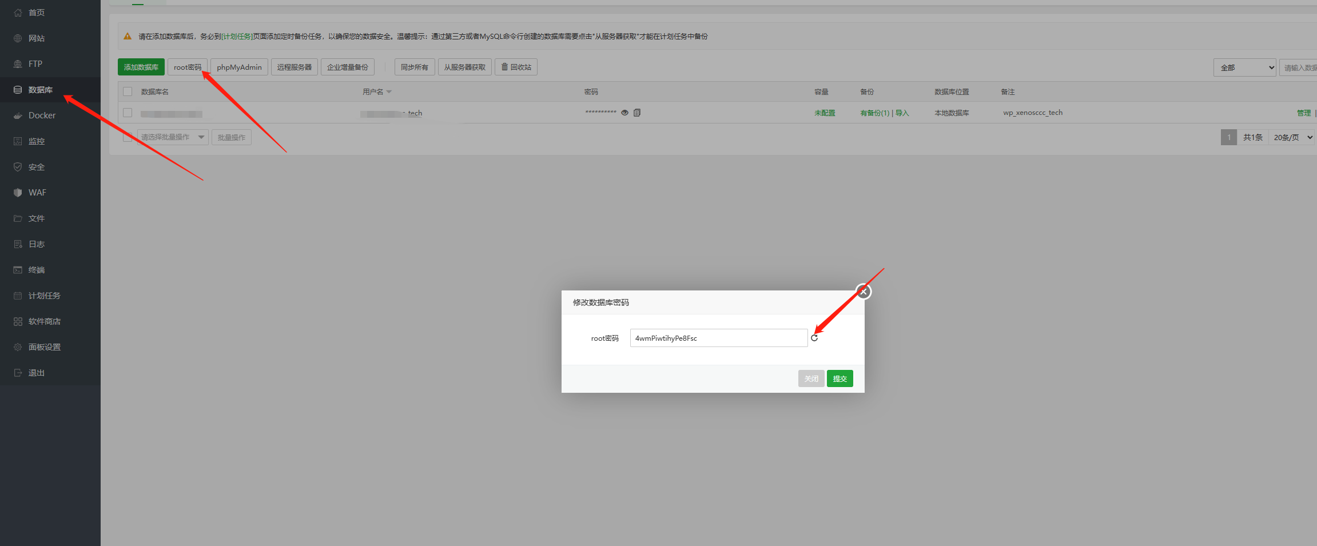Click the 管理 manage link
Screen dimensions: 1317x546
coord(1304,113)
